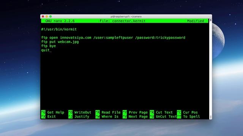Close the terminal window with red button

(43, 17)
